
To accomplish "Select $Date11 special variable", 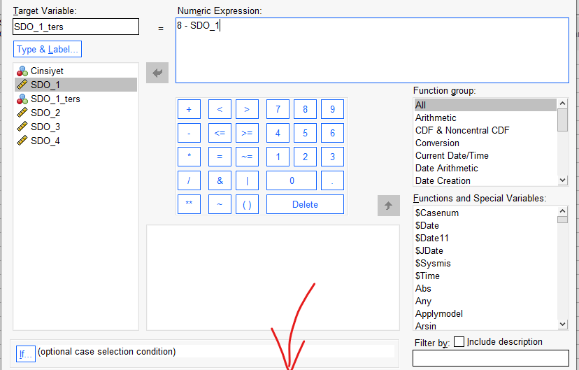I will click(x=485, y=239).
